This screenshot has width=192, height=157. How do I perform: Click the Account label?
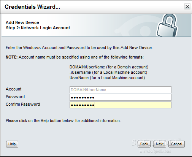[x=14, y=89]
